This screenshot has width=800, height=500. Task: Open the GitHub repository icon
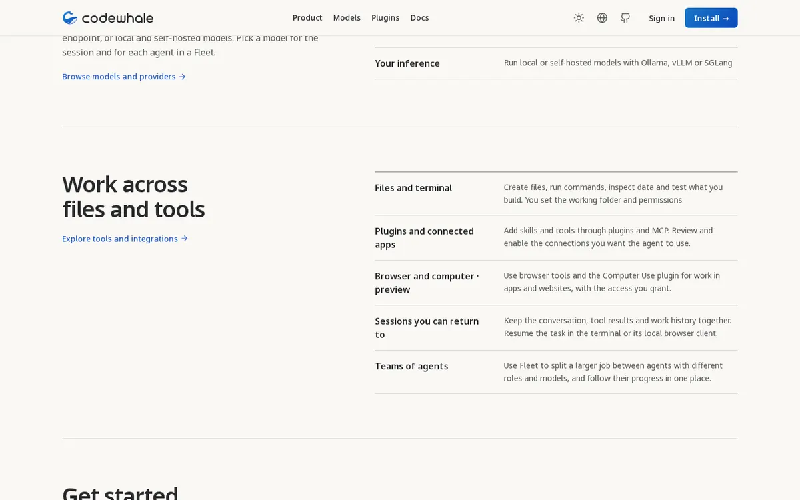pos(625,18)
